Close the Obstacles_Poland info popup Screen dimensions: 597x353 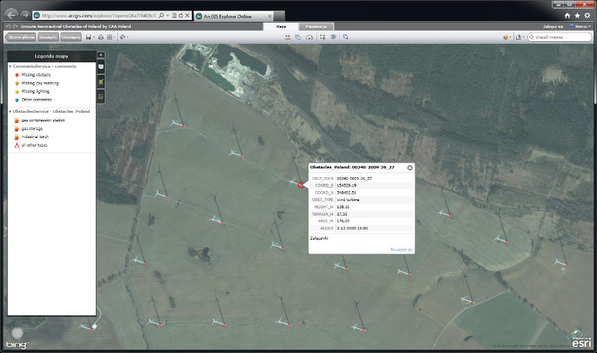tap(409, 168)
